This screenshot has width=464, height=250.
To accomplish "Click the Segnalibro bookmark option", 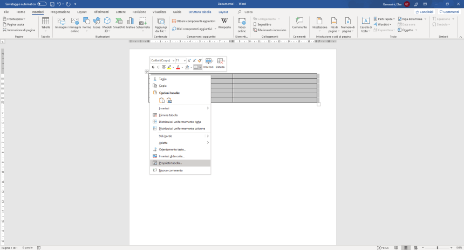I will pyautogui.click(x=264, y=24).
